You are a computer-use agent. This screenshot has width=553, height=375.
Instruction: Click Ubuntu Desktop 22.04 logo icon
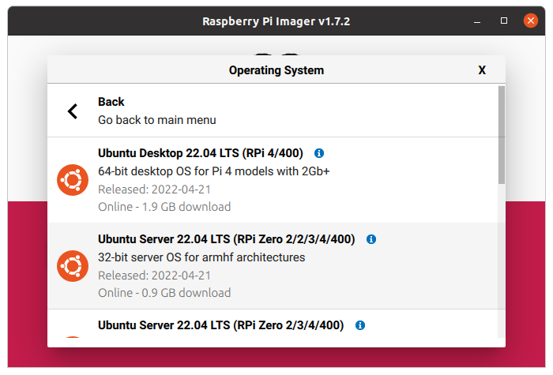tap(73, 181)
